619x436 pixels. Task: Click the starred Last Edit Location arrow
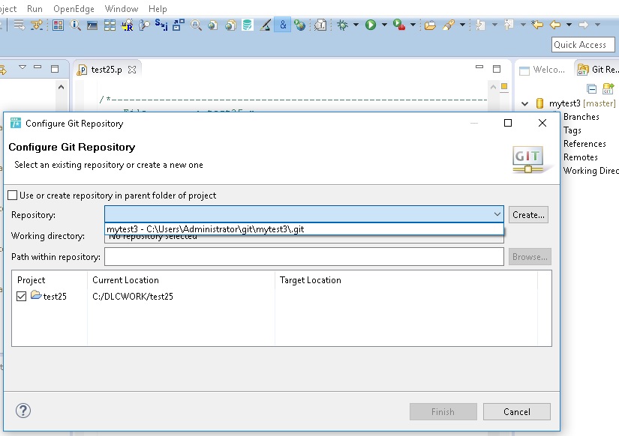point(537,25)
